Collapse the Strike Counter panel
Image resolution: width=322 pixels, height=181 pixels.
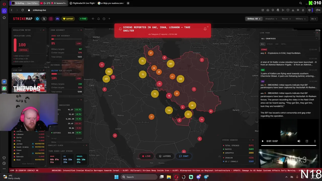tap(250, 140)
